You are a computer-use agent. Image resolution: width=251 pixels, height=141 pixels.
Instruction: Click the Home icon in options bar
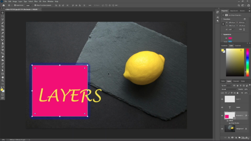(4, 5)
